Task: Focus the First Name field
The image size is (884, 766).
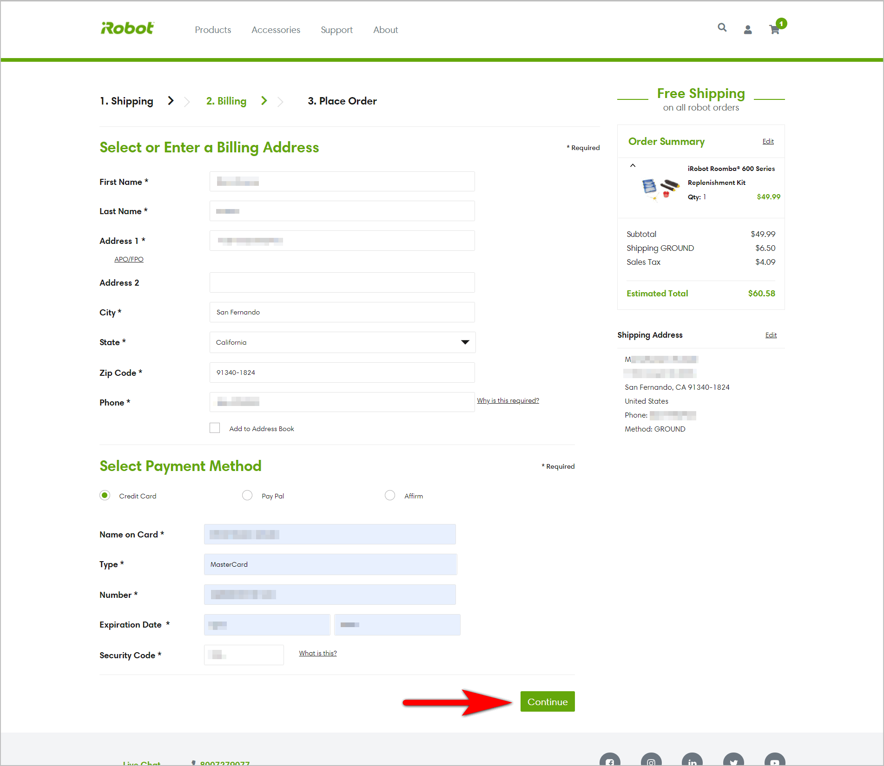Action: (x=343, y=181)
